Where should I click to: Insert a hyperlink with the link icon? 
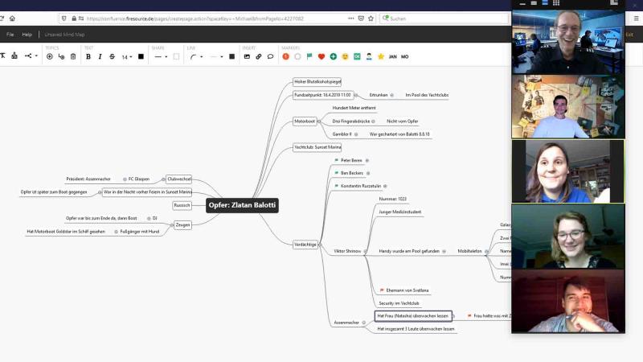click(258, 56)
